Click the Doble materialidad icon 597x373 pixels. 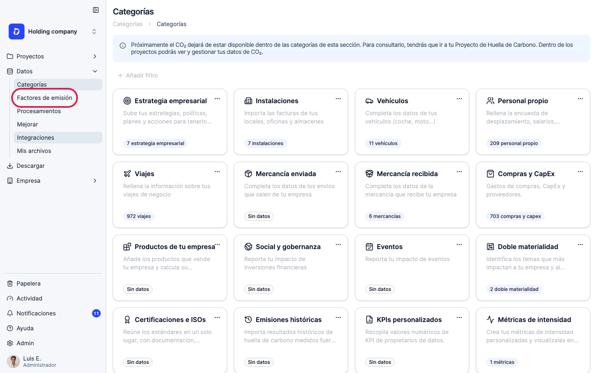point(490,247)
